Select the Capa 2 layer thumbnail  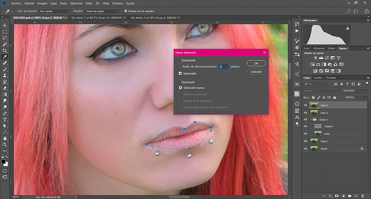(314, 113)
